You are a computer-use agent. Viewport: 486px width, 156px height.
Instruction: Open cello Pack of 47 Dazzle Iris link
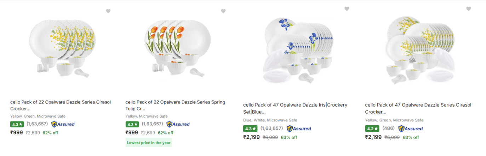pos(295,108)
